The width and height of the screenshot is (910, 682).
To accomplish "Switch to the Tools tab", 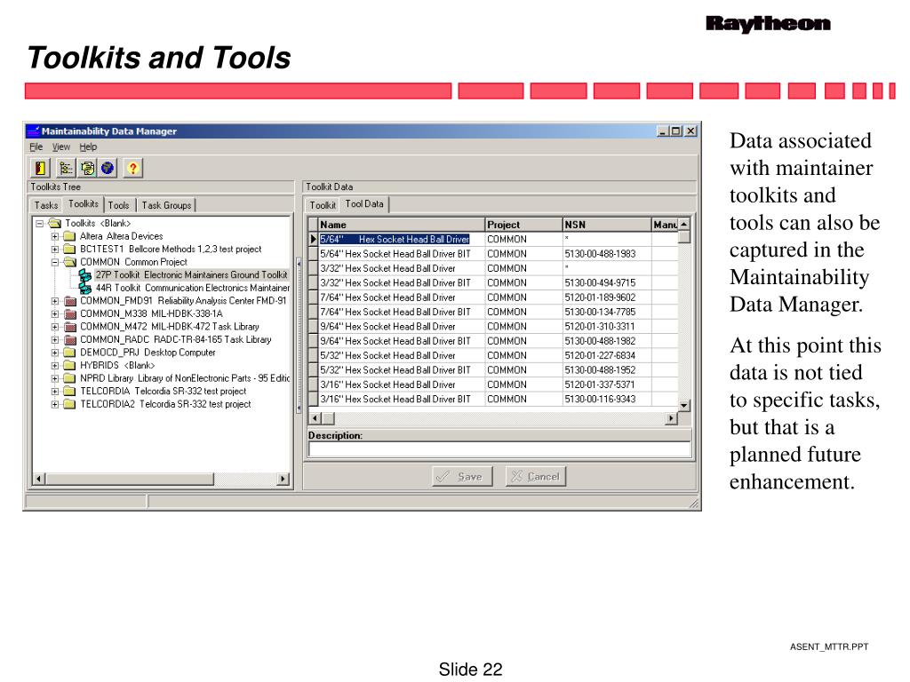I will tap(118, 205).
